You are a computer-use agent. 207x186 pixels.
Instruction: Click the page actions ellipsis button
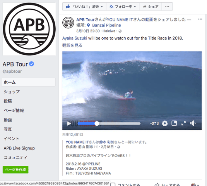(167, 6)
